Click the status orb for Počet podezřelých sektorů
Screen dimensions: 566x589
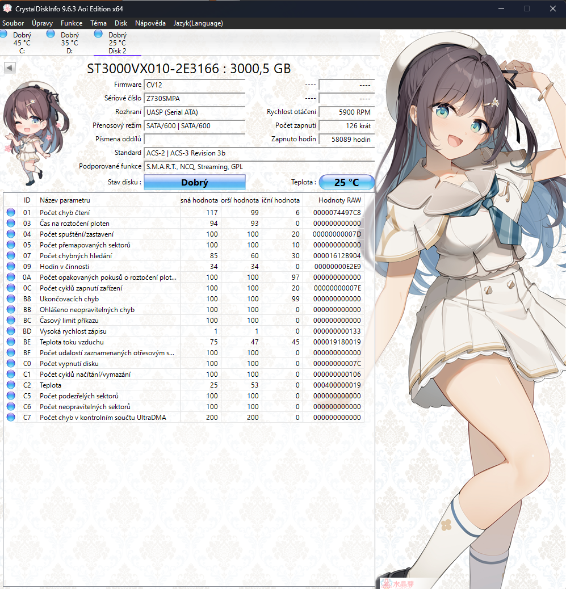coord(11,396)
